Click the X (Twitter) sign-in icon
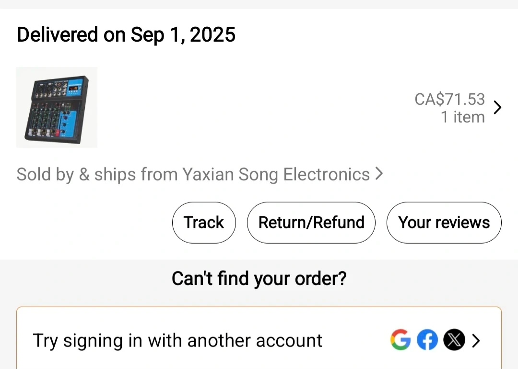 click(454, 340)
